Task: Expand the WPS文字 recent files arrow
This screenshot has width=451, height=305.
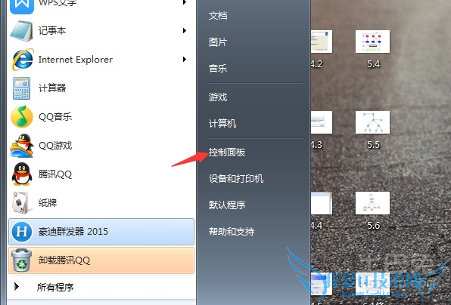Action: pos(185,2)
